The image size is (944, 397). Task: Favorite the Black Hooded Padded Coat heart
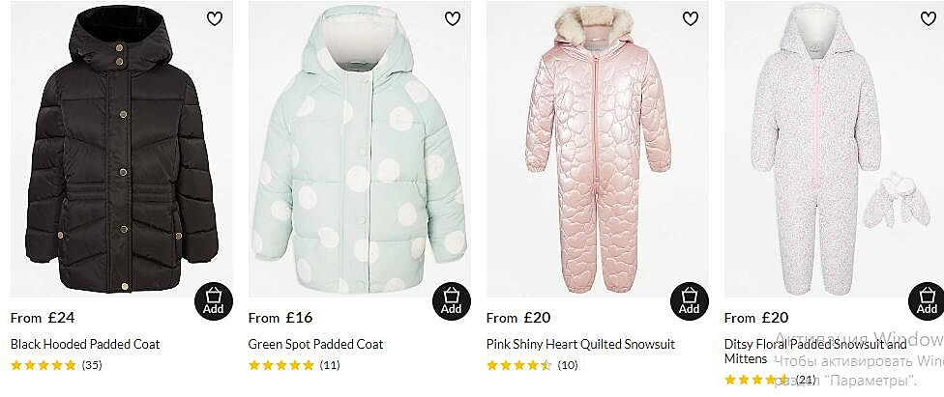pyautogui.click(x=215, y=18)
